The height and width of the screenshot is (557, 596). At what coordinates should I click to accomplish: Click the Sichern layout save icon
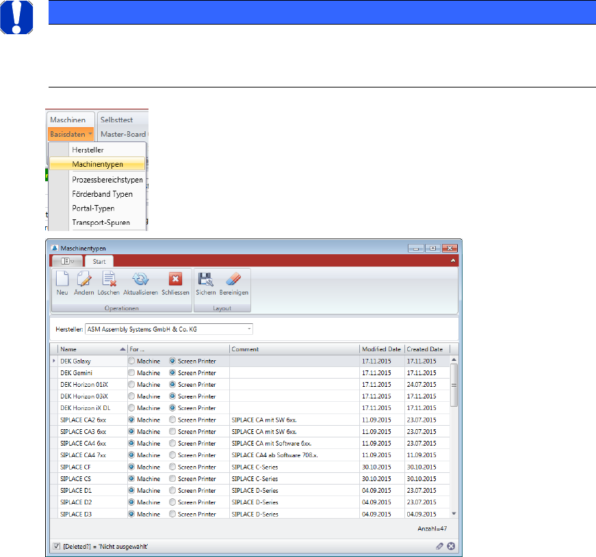(x=206, y=279)
